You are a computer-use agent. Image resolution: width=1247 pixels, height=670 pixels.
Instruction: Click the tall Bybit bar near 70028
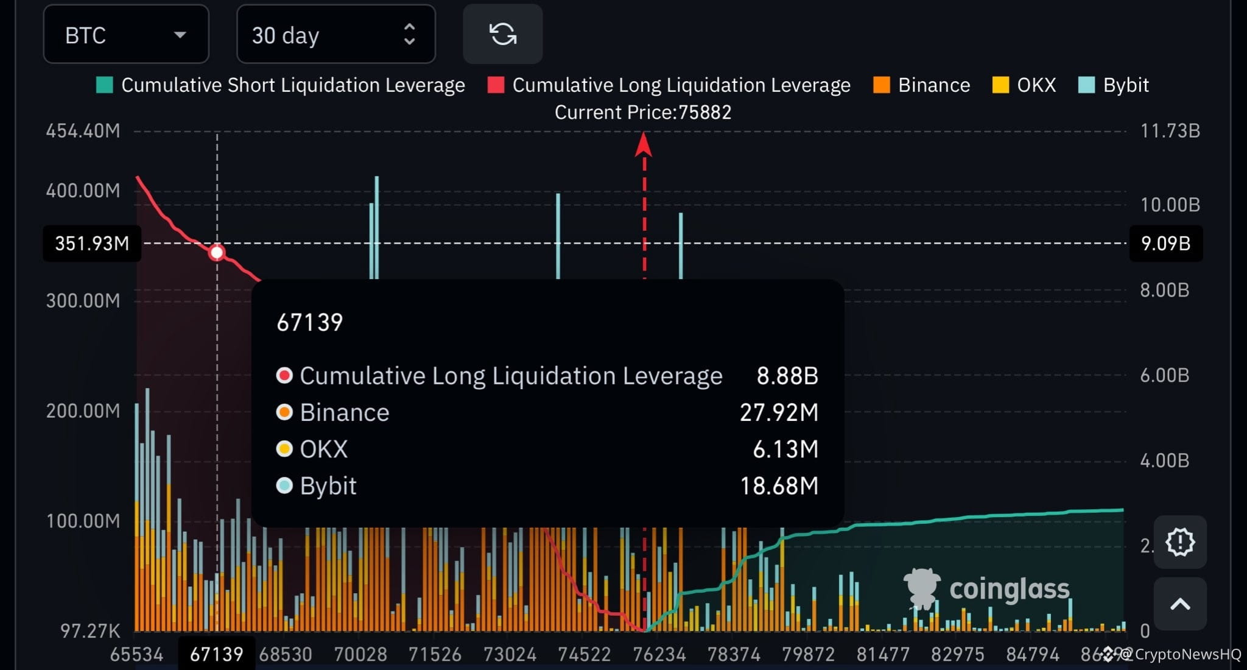[x=376, y=227]
